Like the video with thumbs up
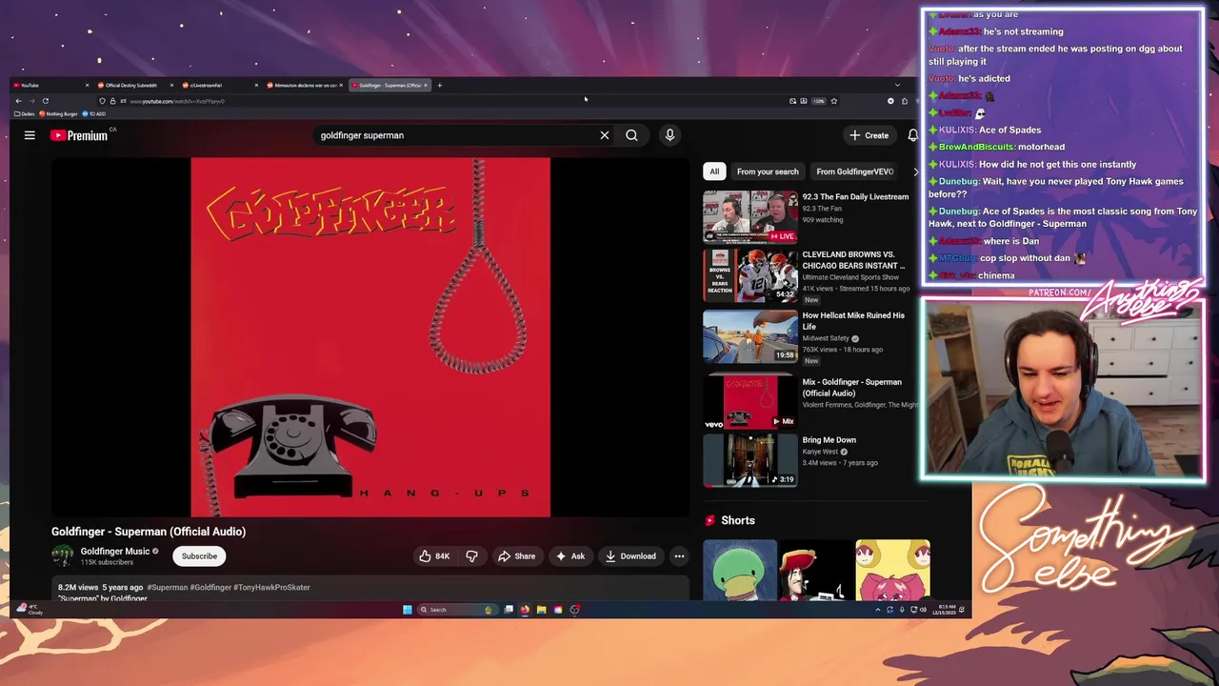The height and width of the screenshot is (686, 1219). 434,556
